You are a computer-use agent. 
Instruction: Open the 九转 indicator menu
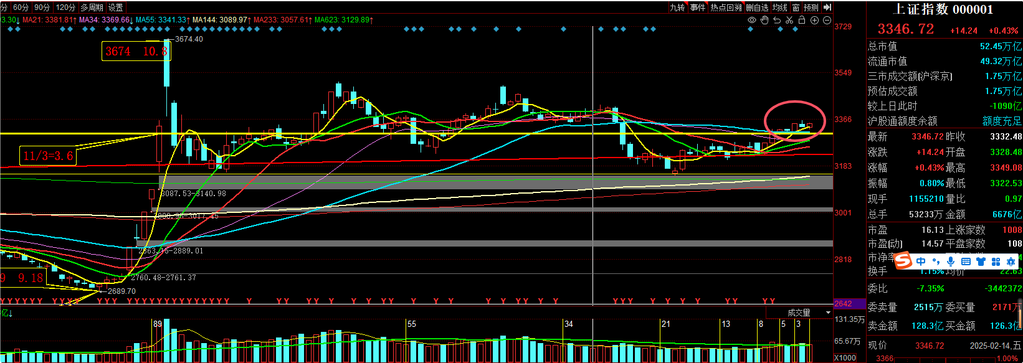677,7
